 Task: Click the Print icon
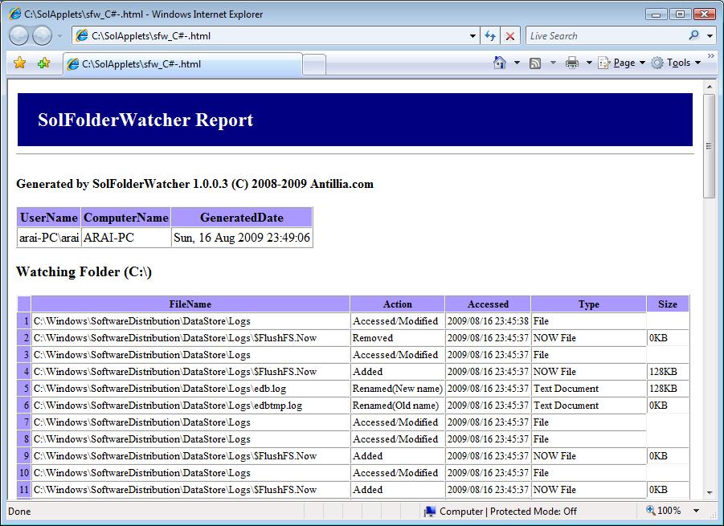click(x=572, y=63)
